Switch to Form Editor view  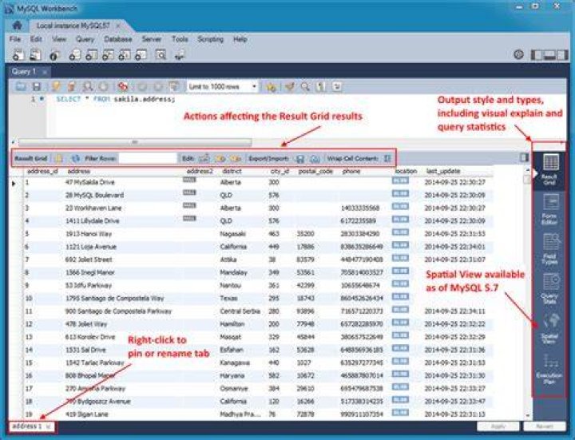point(549,209)
